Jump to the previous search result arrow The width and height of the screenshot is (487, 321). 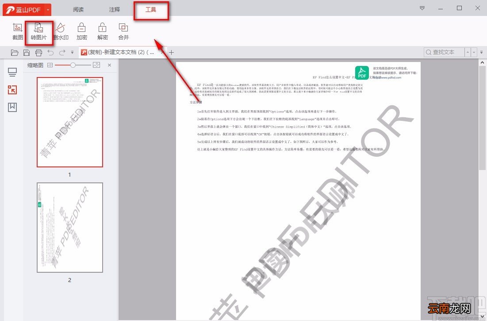(468, 52)
